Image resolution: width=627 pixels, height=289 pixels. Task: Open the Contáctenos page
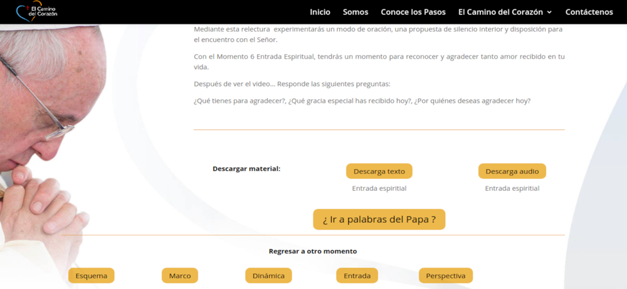tap(589, 12)
